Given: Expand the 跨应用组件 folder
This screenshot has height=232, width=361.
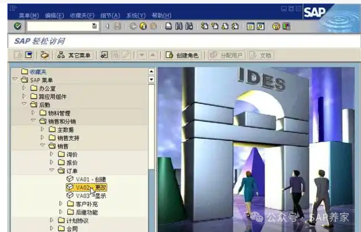Looking at the screenshot, I should 24,96.
